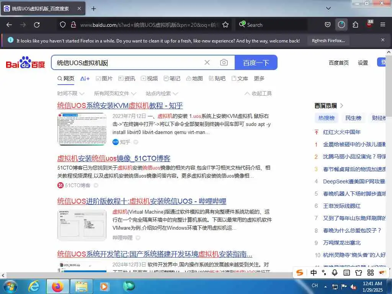The width and height of the screenshot is (392, 294).
Task: Open hot search 万吨煤龙出塞北
Action: click(341, 243)
